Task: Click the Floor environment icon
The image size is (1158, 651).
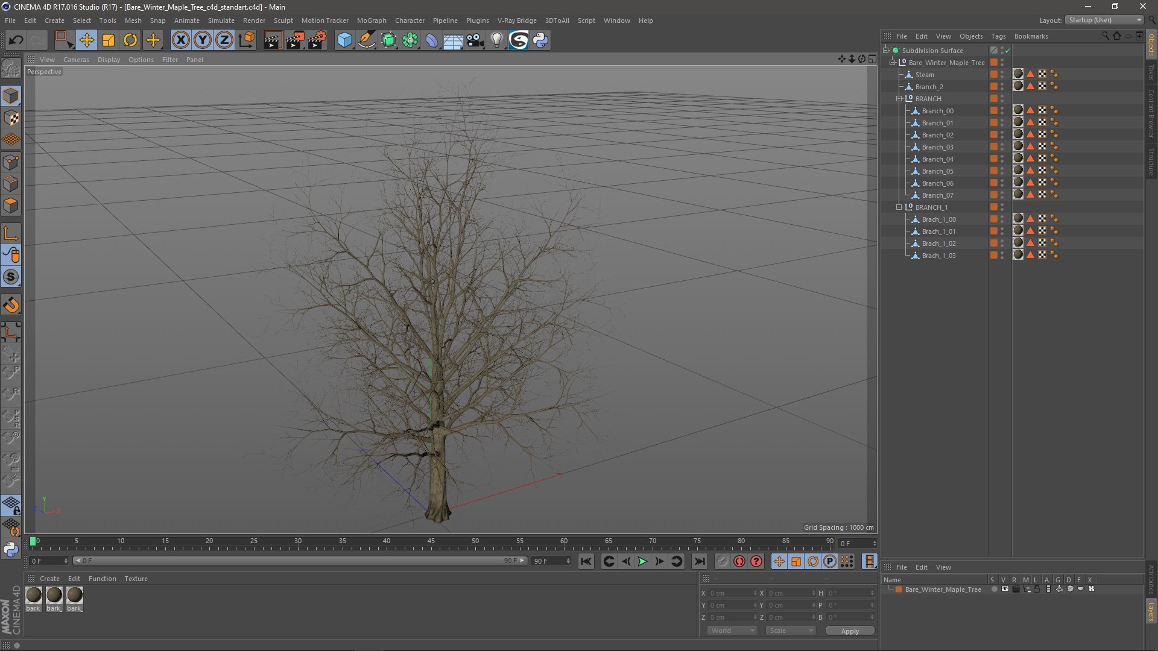Action: pos(453,40)
